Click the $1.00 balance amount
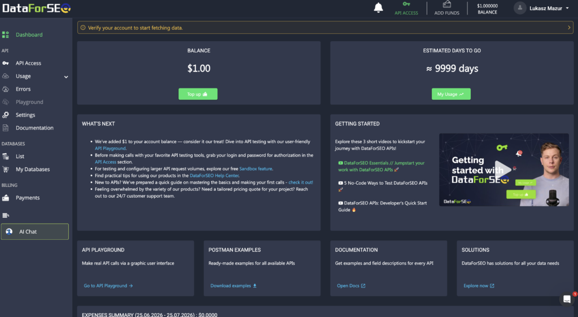Viewport: 578px width, 317px height. 199,68
